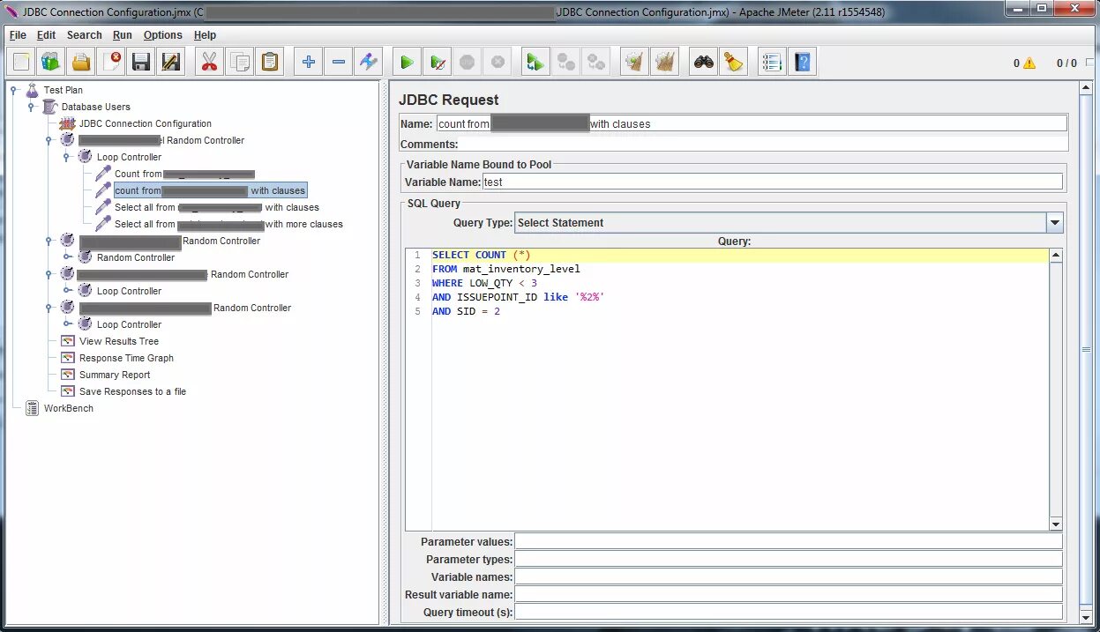Image resolution: width=1100 pixels, height=632 pixels.
Task: Open the Query Type dropdown
Action: (x=1055, y=222)
